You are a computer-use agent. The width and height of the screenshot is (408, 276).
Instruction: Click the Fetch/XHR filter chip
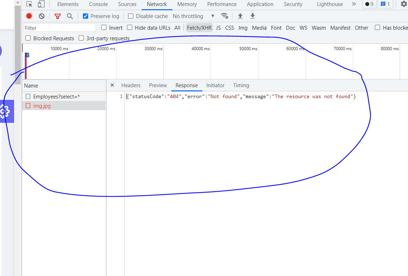(199, 27)
